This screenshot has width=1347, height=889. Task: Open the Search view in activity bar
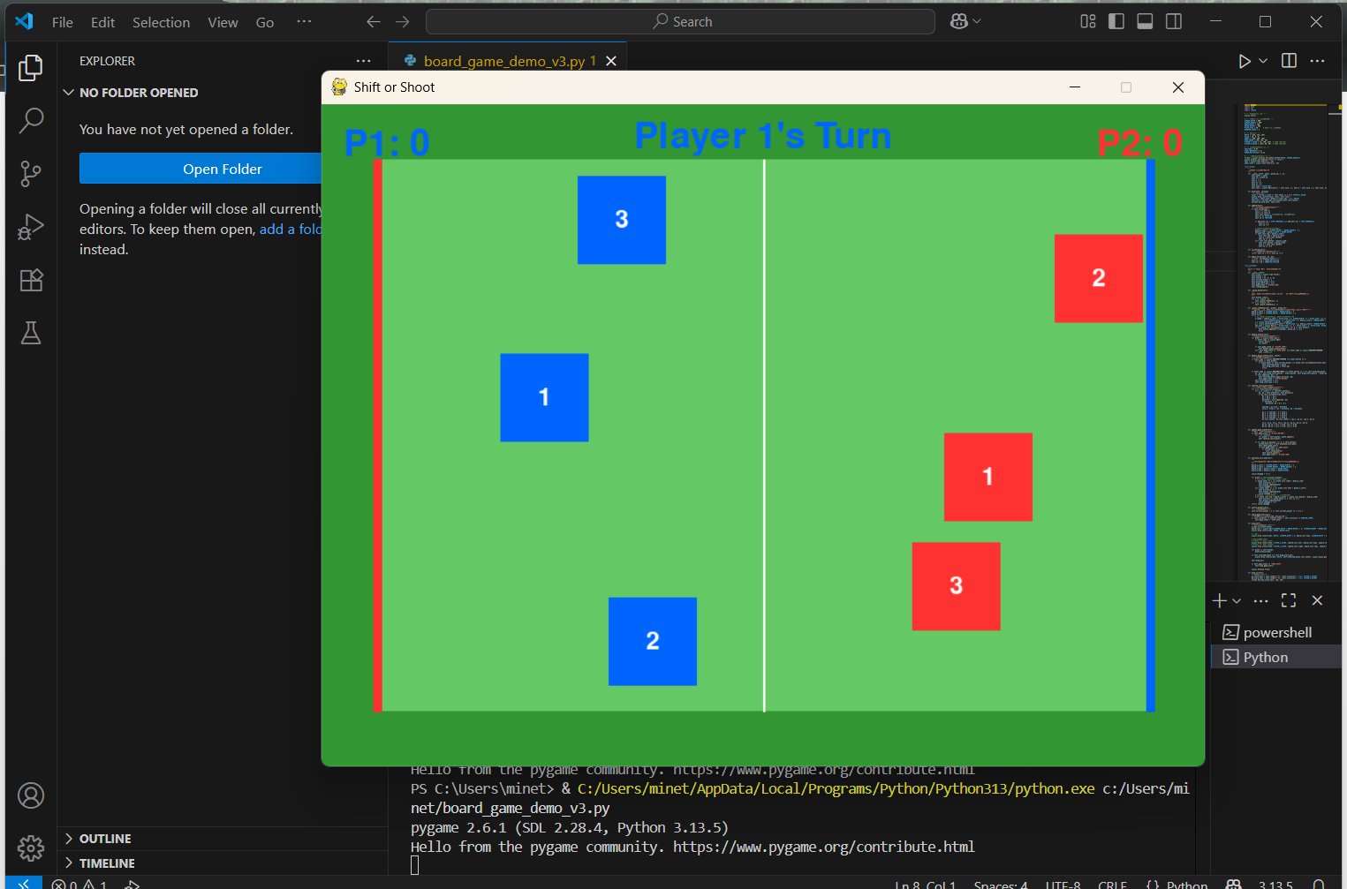pos(31,121)
